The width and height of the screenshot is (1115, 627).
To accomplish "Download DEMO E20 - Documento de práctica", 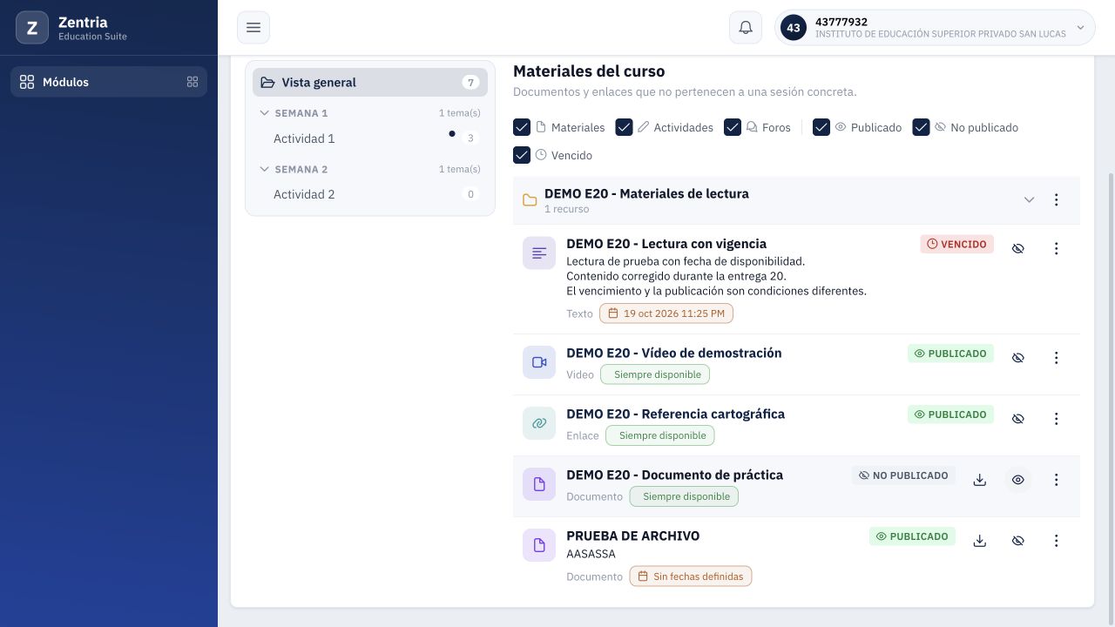I will (980, 480).
